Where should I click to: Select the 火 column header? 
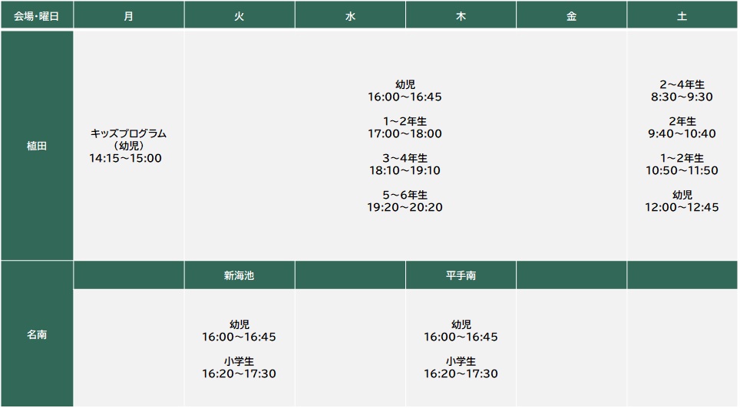point(240,15)
